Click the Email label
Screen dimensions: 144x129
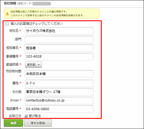(x=14, y=100)
